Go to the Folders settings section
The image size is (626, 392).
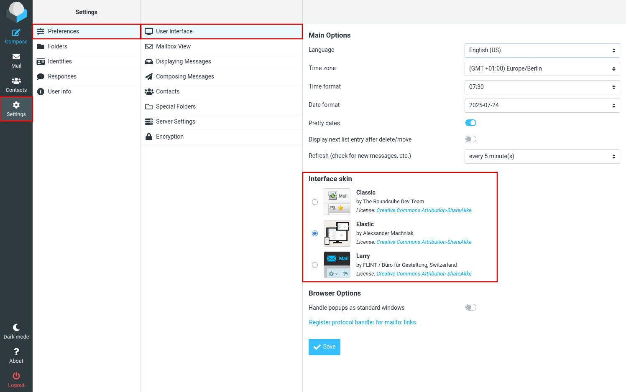click(x=58, y=46)
